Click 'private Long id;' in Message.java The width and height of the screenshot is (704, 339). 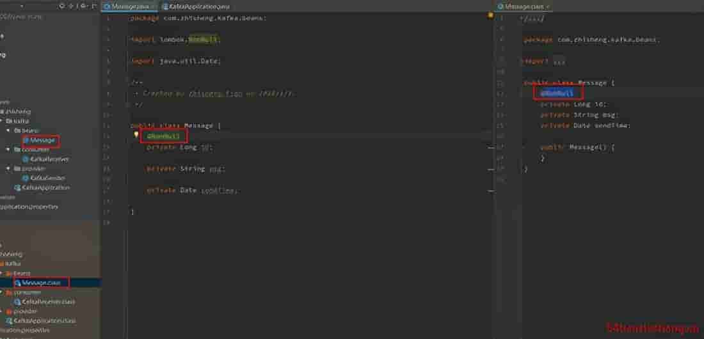tap(179, 147)
